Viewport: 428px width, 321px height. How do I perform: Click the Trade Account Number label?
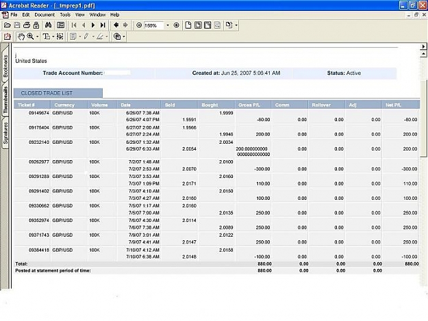73,73
